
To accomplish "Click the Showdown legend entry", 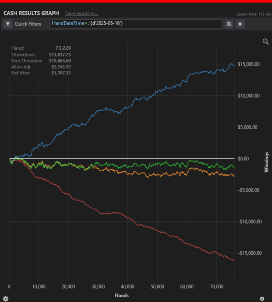I will pos(22,55).
